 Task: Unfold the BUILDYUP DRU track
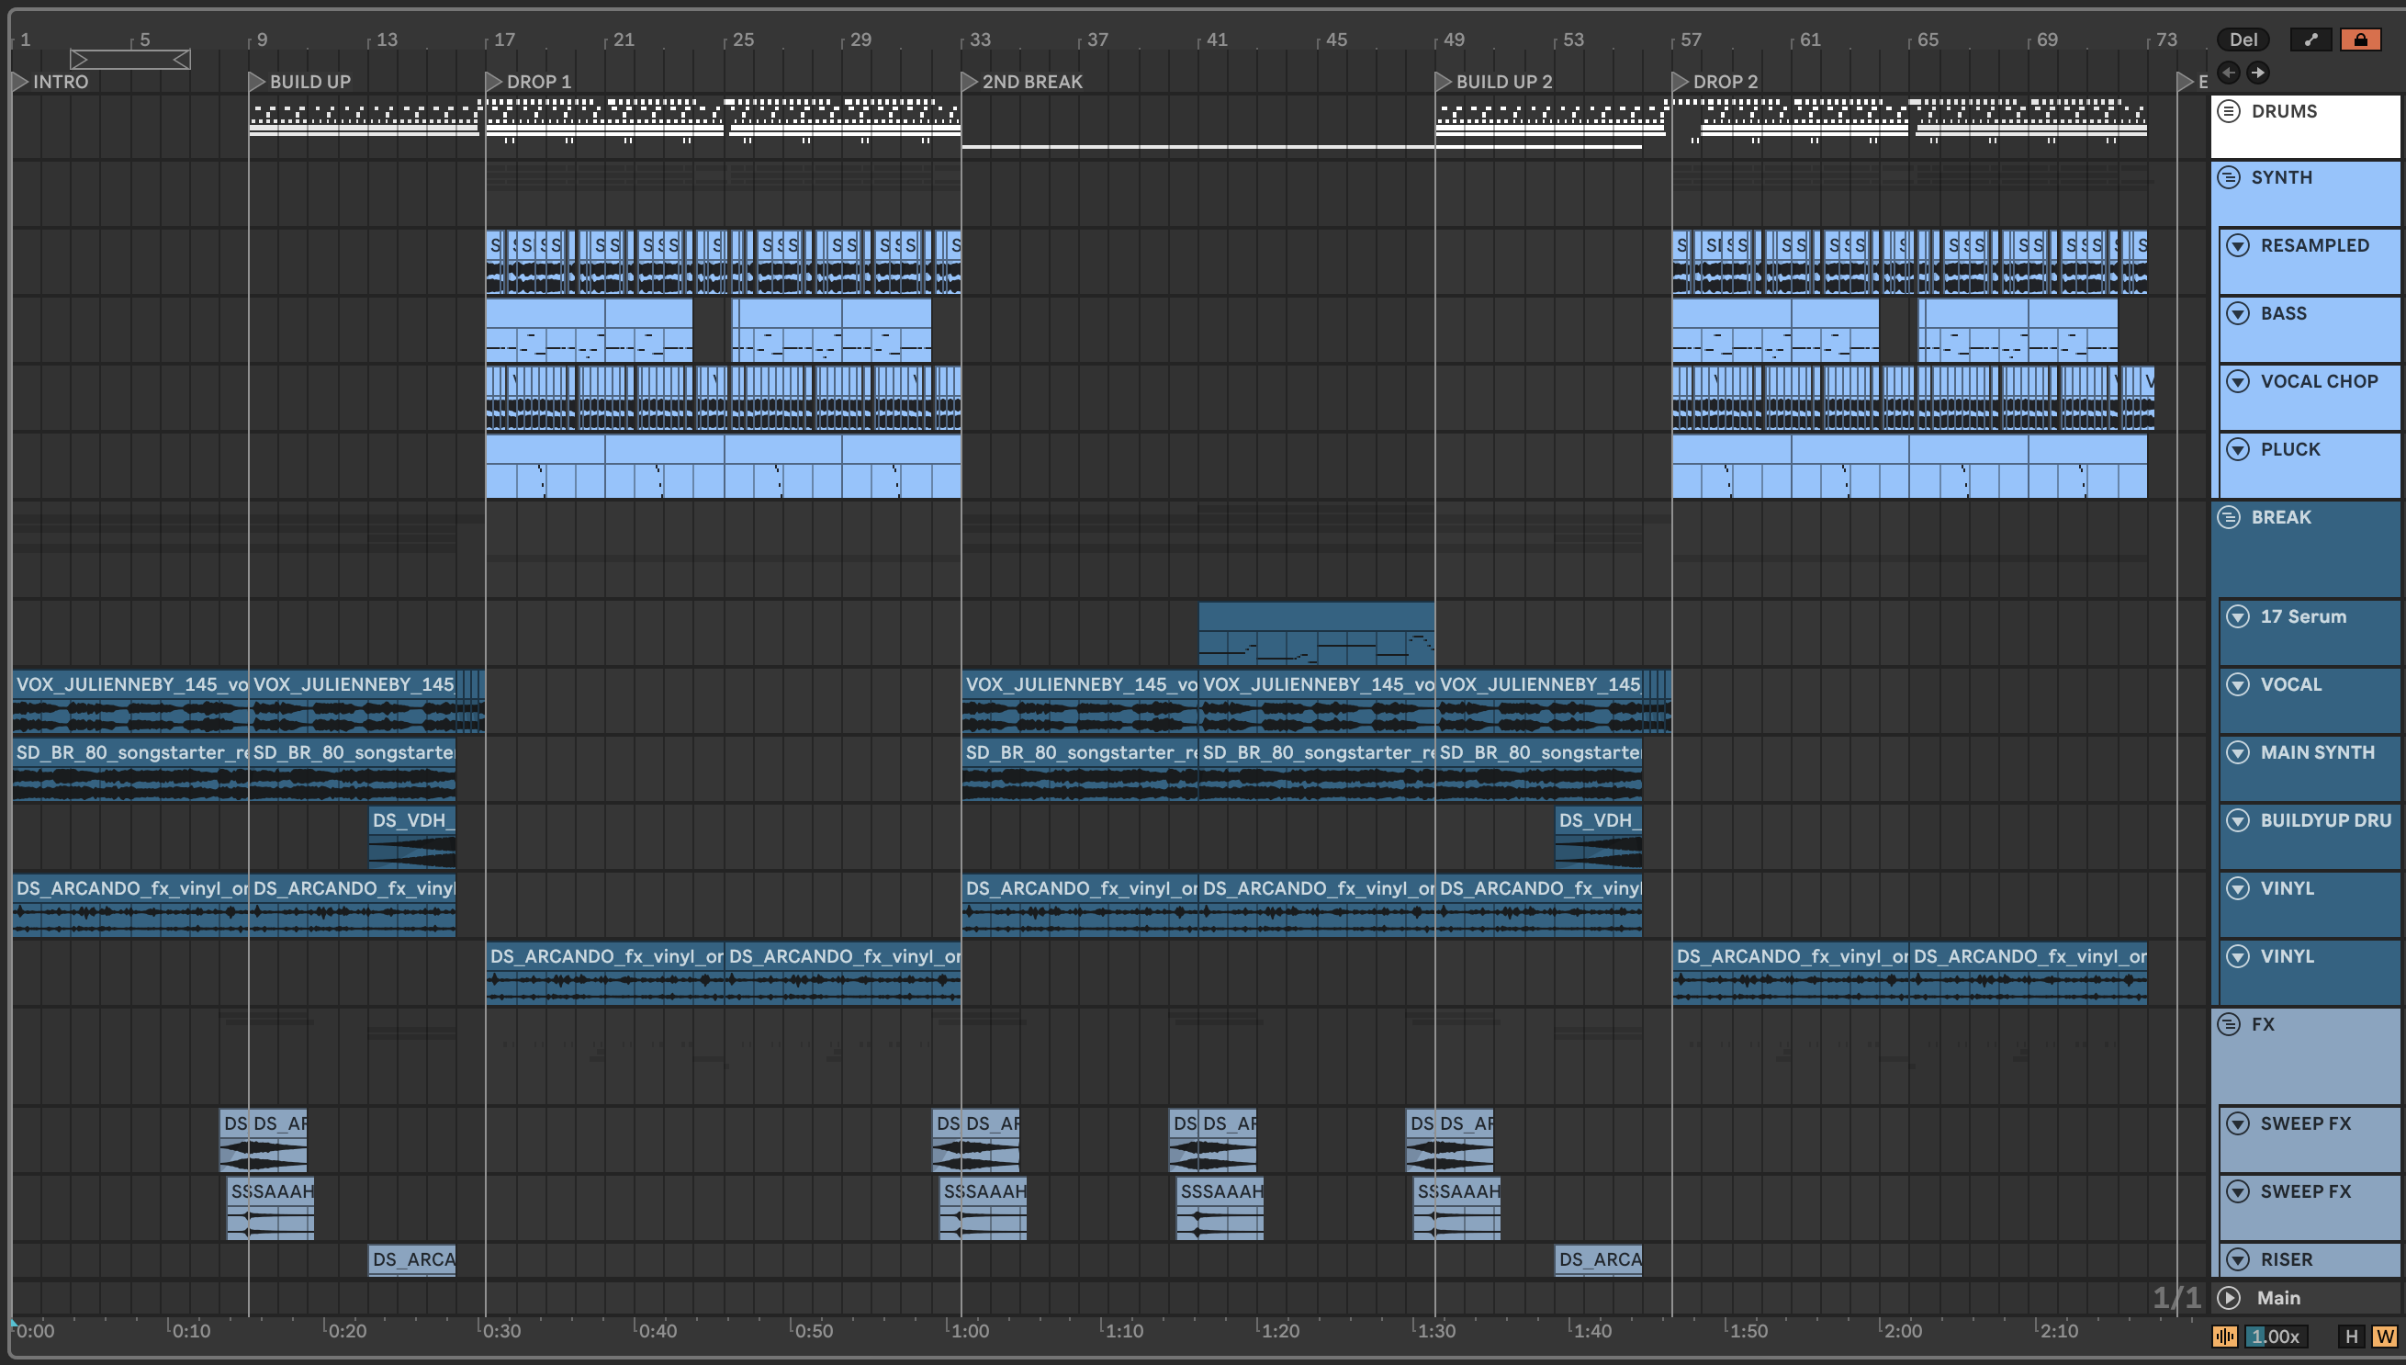2237,820
